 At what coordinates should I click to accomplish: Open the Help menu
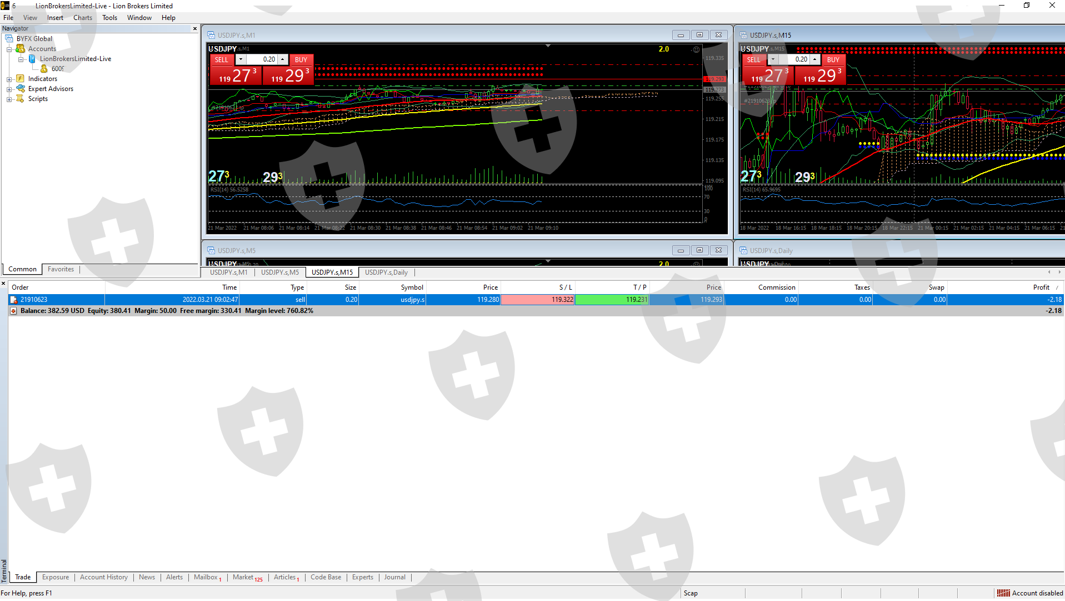pyautogui.click(x=168, y=18)
